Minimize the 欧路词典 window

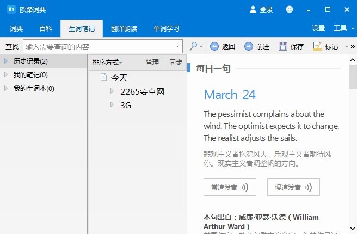click(309, 10)
